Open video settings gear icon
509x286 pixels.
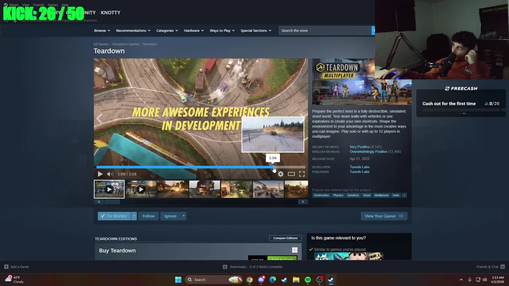281,174
